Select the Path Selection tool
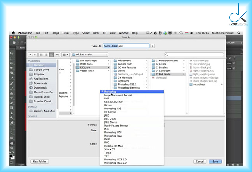 coord(12,133)
